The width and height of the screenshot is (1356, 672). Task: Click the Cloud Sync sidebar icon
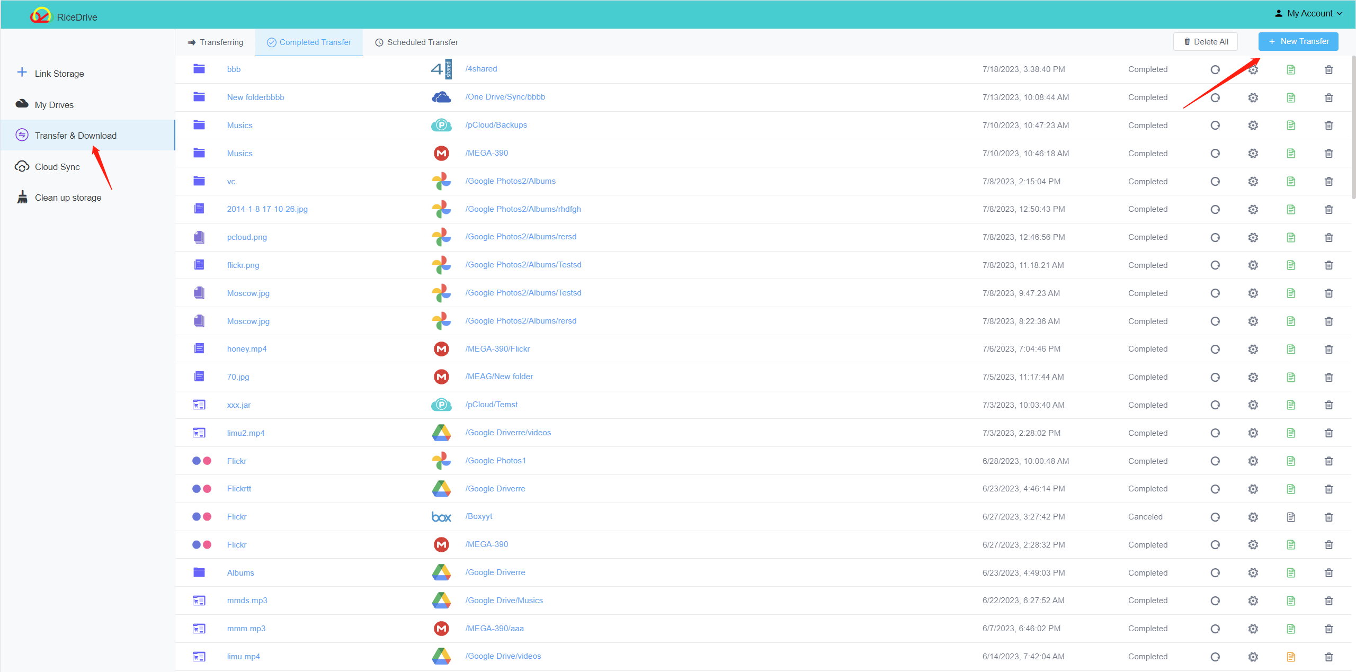(22, 166)
